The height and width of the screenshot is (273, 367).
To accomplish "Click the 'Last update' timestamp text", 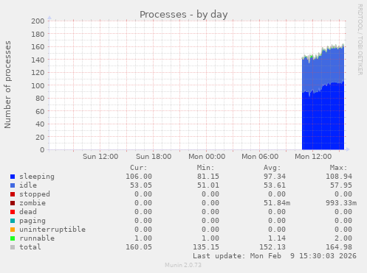I will tap(275, 256).
